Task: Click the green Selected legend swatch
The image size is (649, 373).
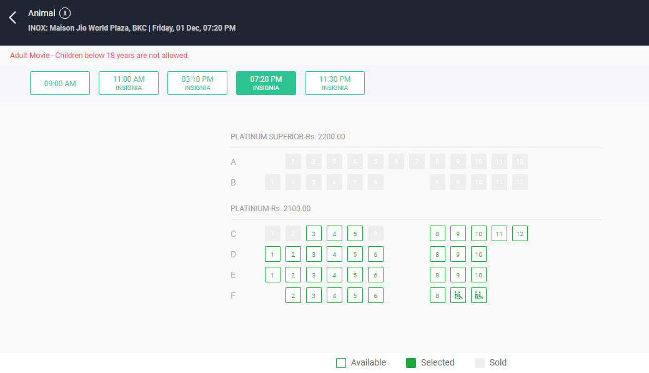Action: tap(410, 362)
